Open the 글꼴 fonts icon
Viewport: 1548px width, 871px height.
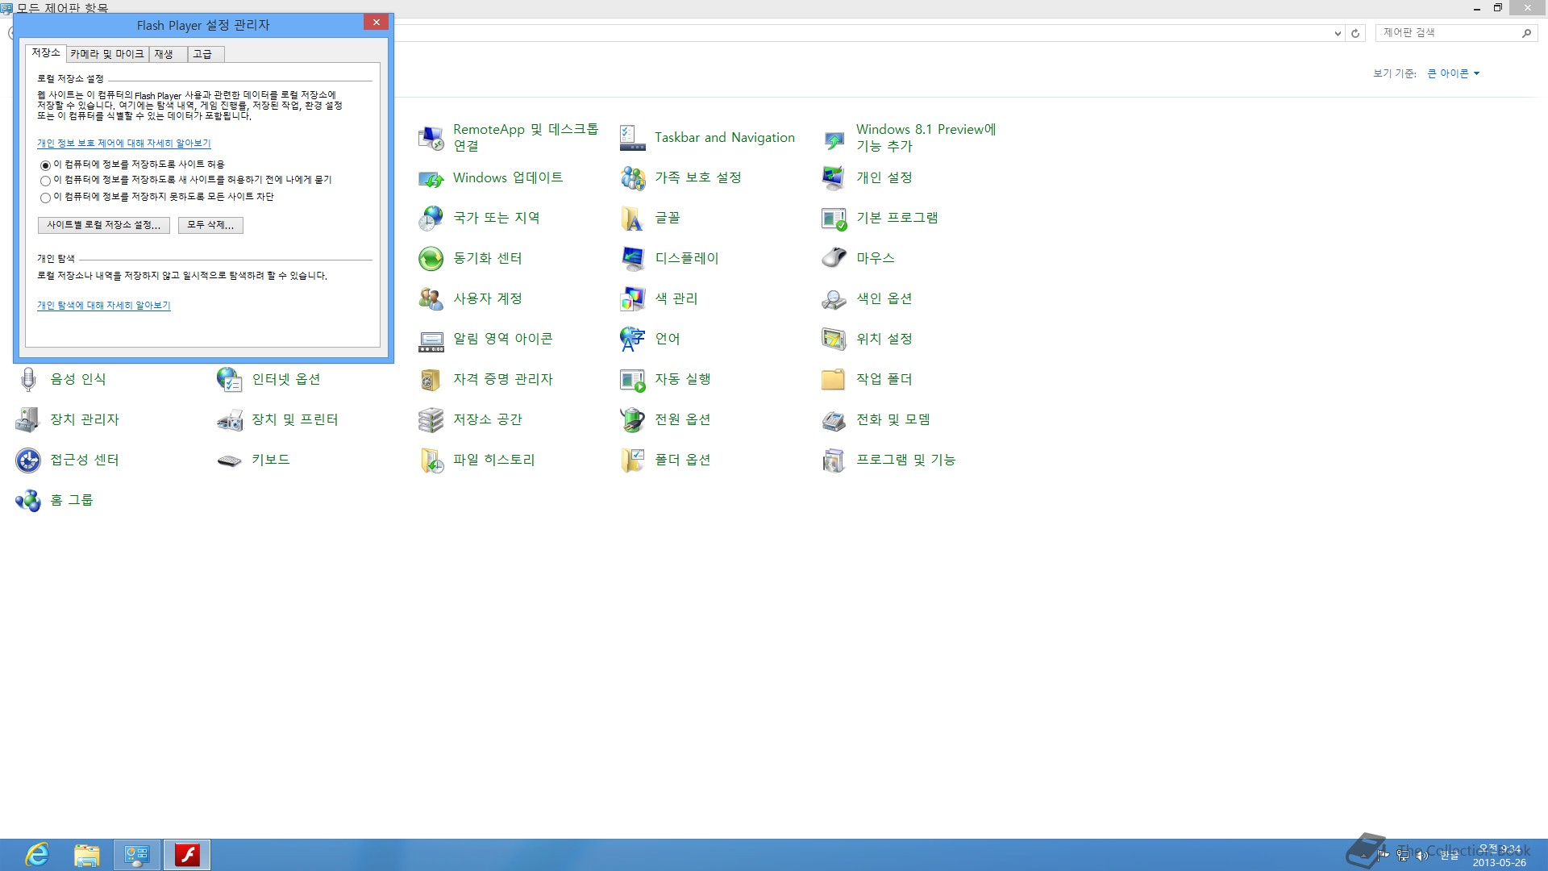633,219
